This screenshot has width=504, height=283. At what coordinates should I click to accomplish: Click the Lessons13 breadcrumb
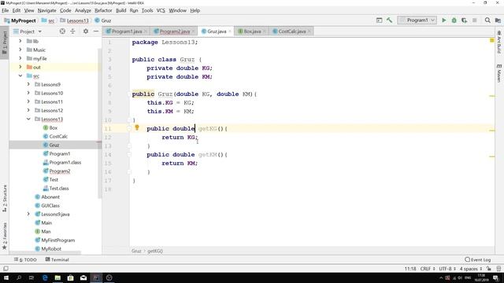(74, 20)
